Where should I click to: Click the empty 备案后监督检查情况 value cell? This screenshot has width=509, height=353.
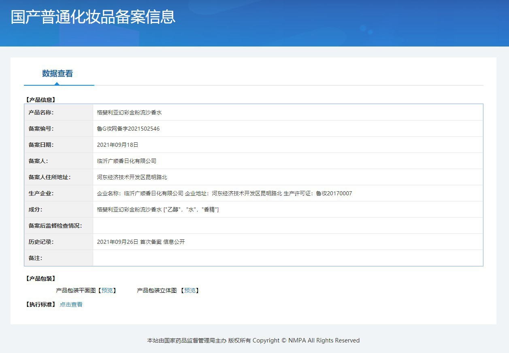pos(288,226)
